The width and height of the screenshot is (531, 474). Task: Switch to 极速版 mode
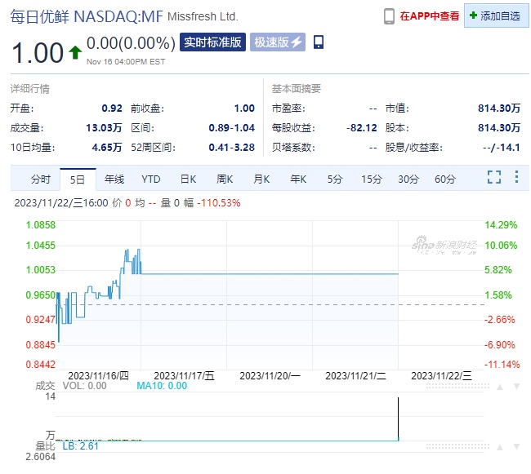coord(278,42)
